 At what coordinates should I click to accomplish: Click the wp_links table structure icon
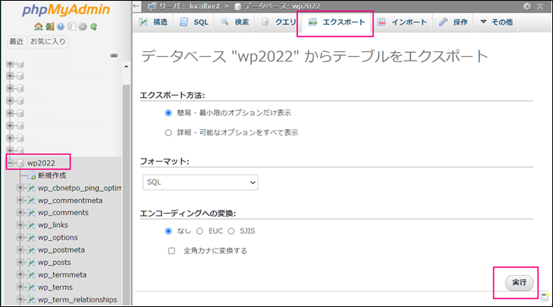(31, 225)
